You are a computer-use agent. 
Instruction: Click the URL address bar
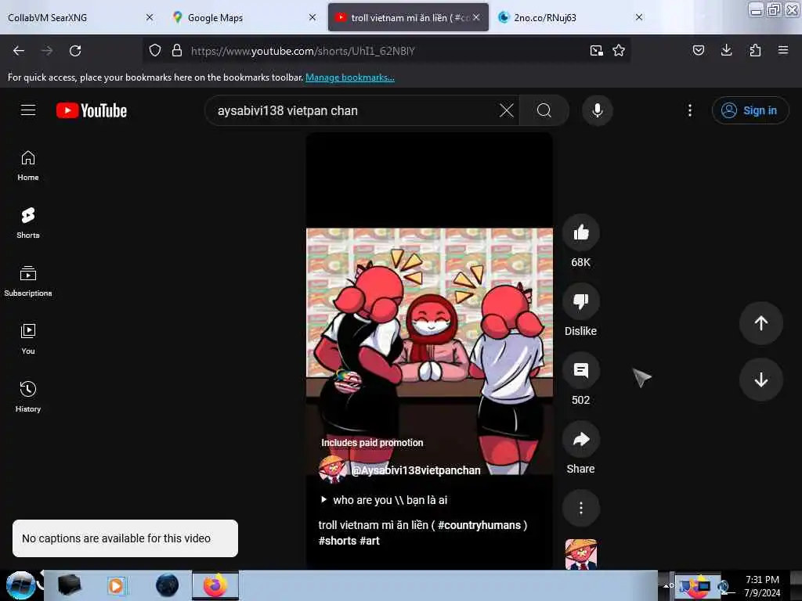(x=387, y=51)
